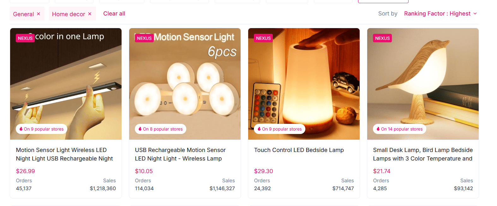Click flame icon on 14 popular stores badge
Screen dimensions: 497x206
(378, 129)
